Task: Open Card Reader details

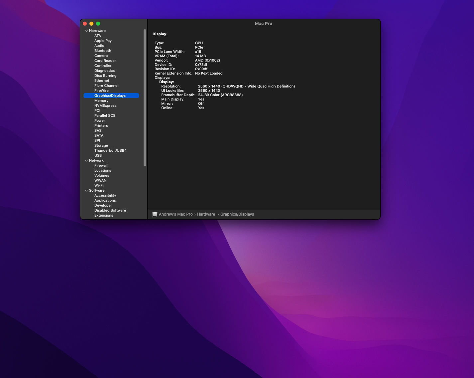Action: pos(105,61)
